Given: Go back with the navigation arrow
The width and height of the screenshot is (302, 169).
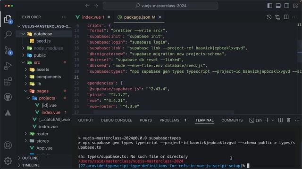Looking at the screenshot, I should (87, 6).
